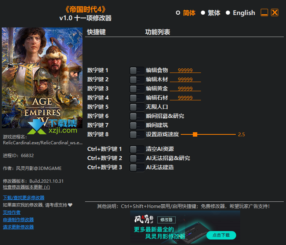Viewport: 286px width, 245px height.
Task: Select the 简体 language radio button
Action: (178, 13)
